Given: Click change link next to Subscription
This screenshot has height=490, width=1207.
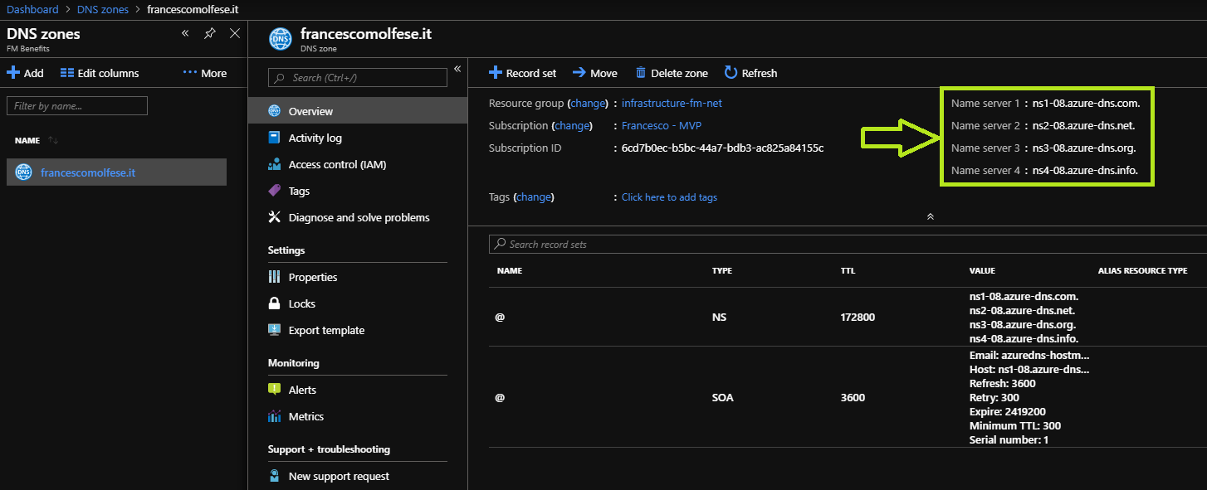Looking at the screenshot, I should click(571, 126).
